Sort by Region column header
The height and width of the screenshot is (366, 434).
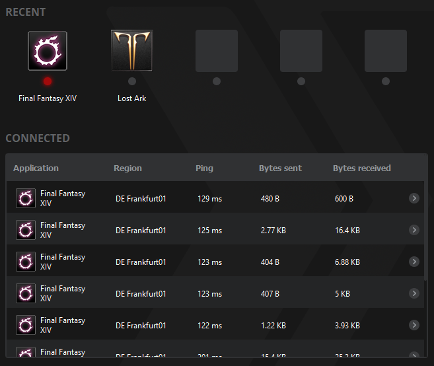[127, 168]
